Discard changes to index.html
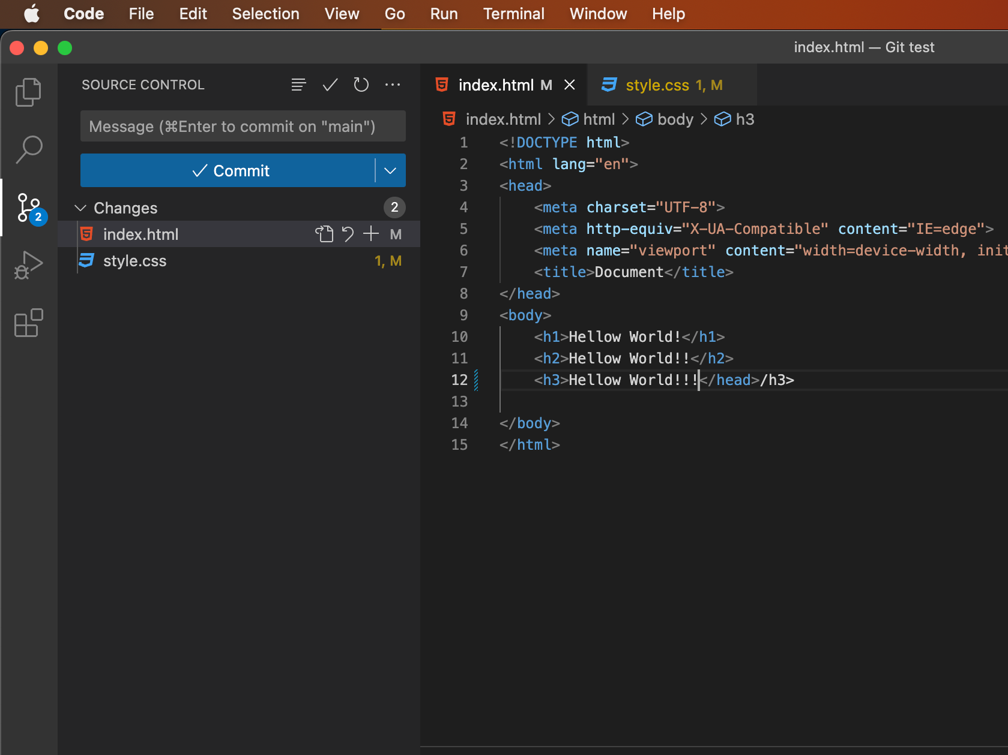The image size is (1008, 755). point(348,234)
